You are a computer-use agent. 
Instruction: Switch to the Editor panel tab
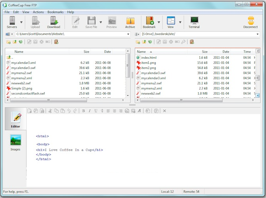tap(16, 119)
